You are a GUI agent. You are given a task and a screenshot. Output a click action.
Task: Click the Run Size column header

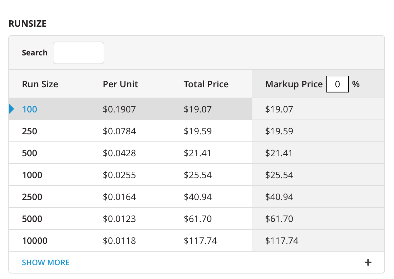40,84
